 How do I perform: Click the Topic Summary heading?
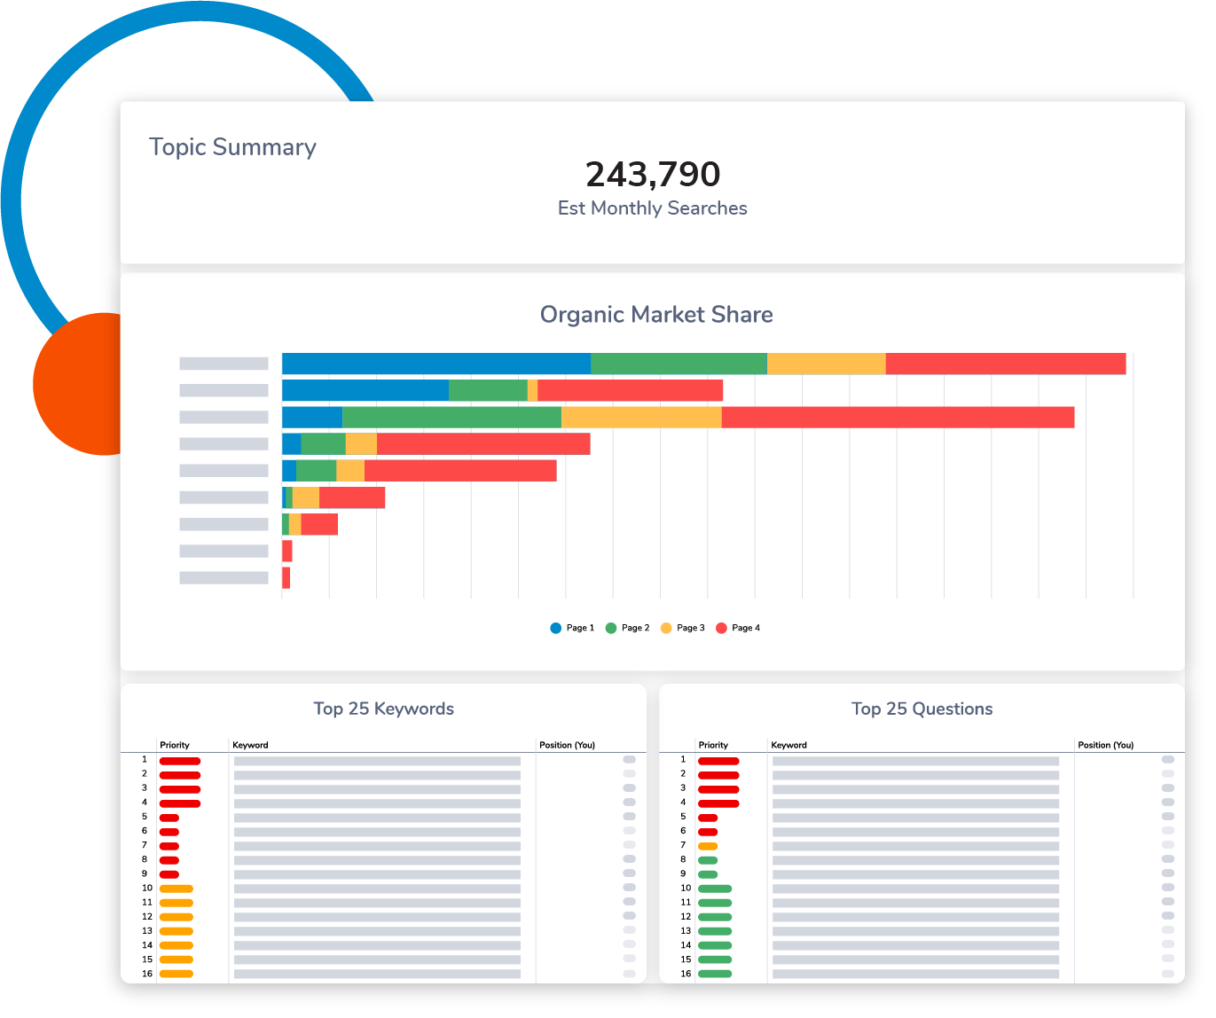click(x=232, y=147)
